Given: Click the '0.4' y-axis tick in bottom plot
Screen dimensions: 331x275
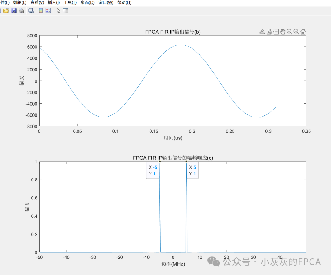Looking at the screenshot, I should [x=34, y=216].
